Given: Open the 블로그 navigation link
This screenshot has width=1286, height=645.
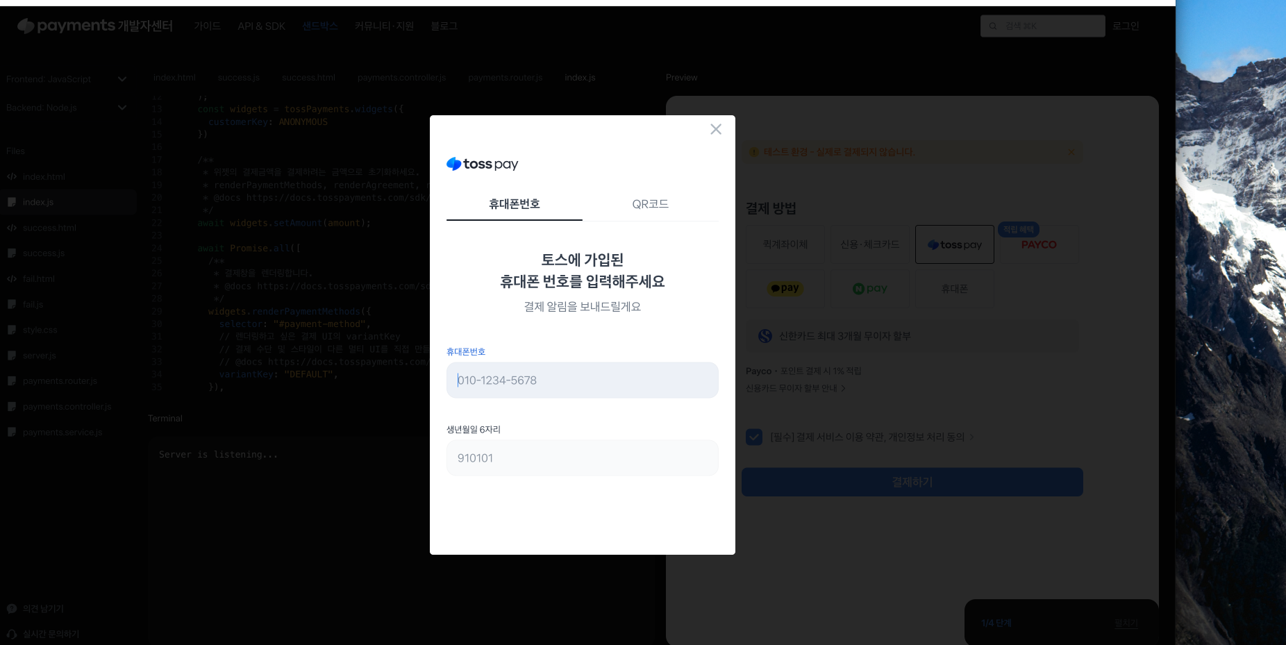Looking at the screenshot, I should coord(444,26).
